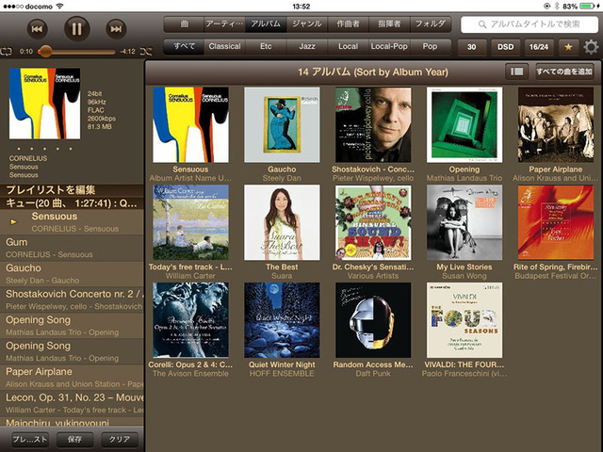Switch albums to list view

coord(515,71)
